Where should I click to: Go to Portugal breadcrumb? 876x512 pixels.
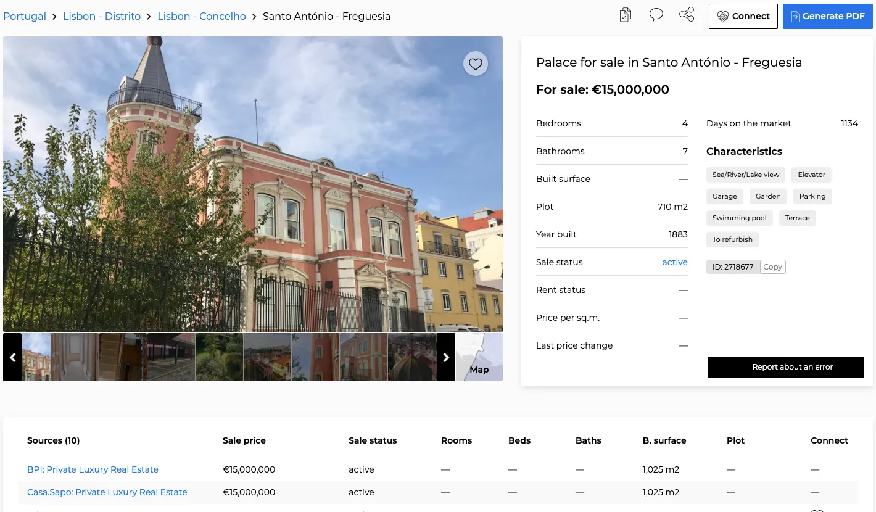pos(25,16)
